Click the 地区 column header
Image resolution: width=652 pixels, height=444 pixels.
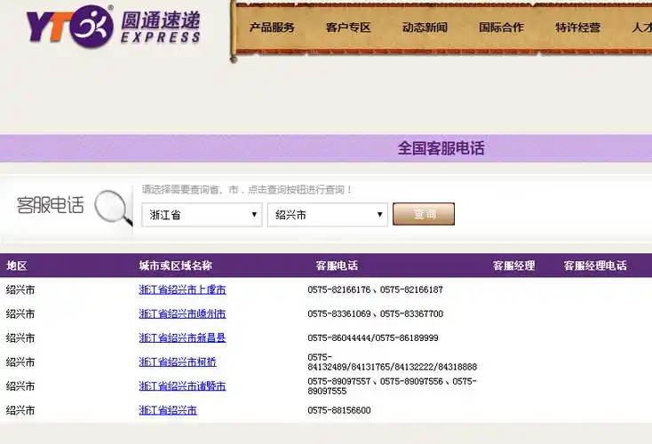point(17,266)
